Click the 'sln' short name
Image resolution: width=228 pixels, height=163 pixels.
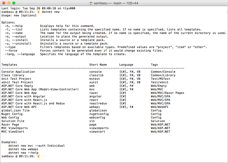[92, 121]
